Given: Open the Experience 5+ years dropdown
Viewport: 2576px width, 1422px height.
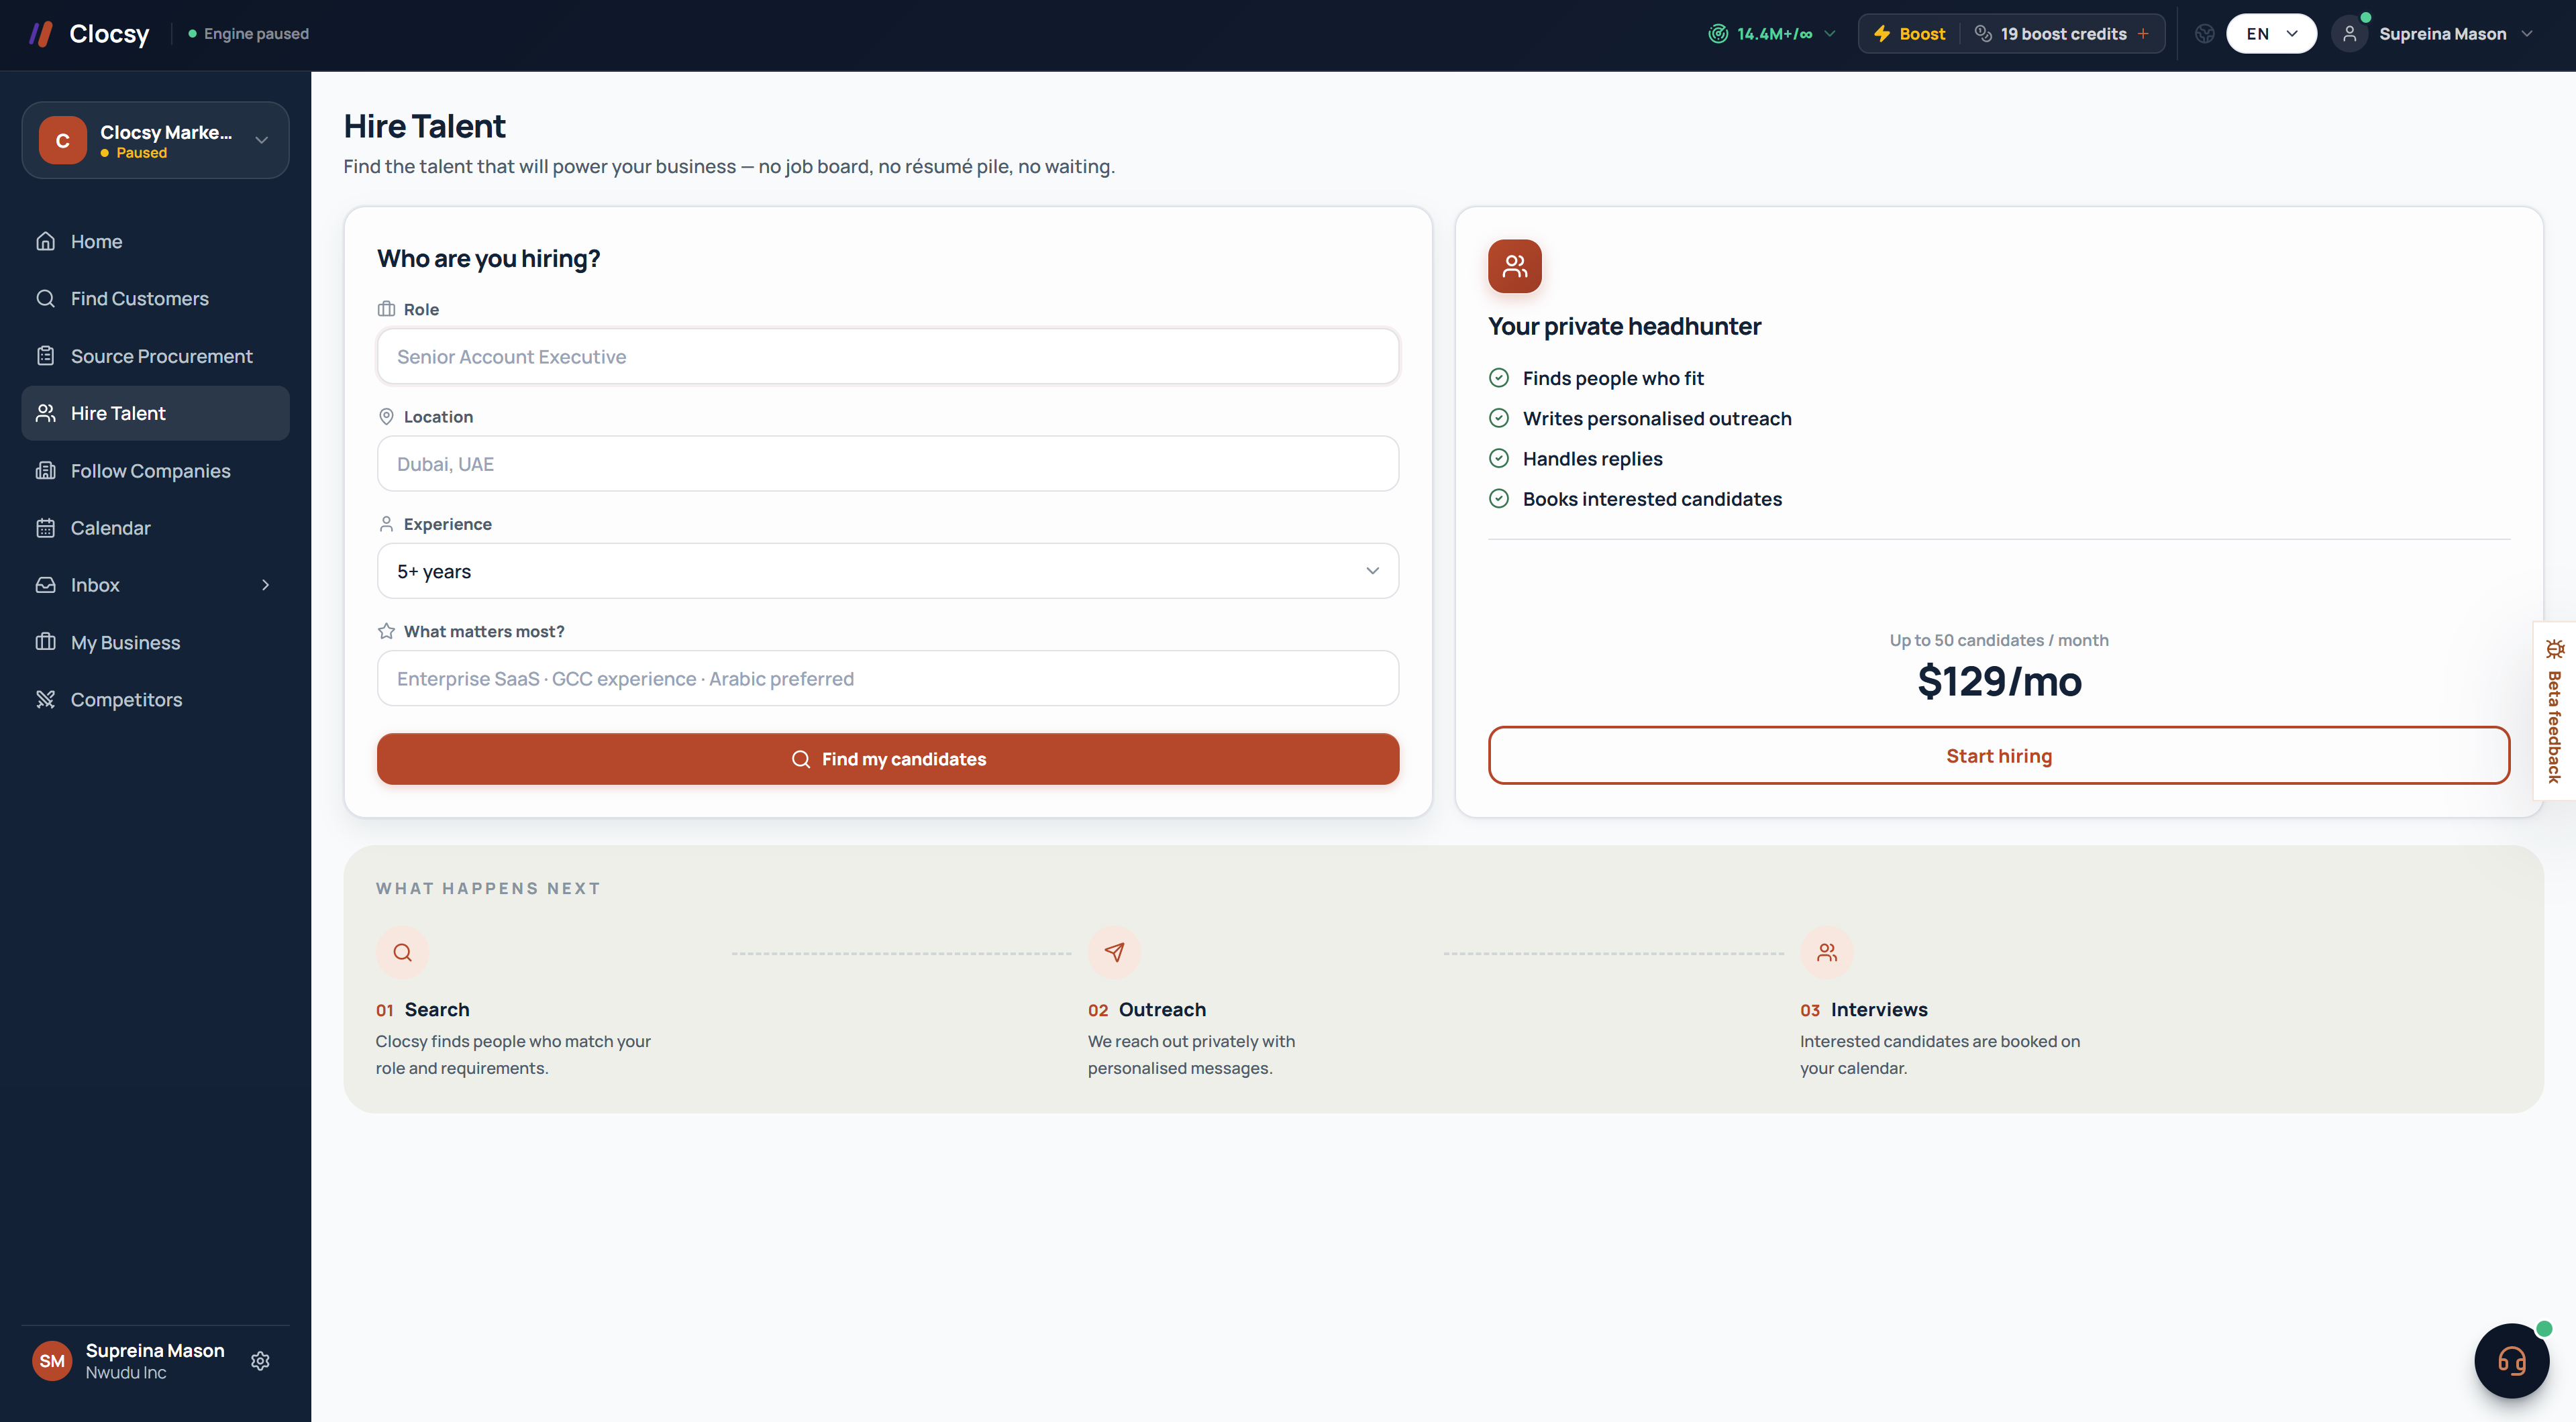Looking at the screenshot, I should (888, 571).
